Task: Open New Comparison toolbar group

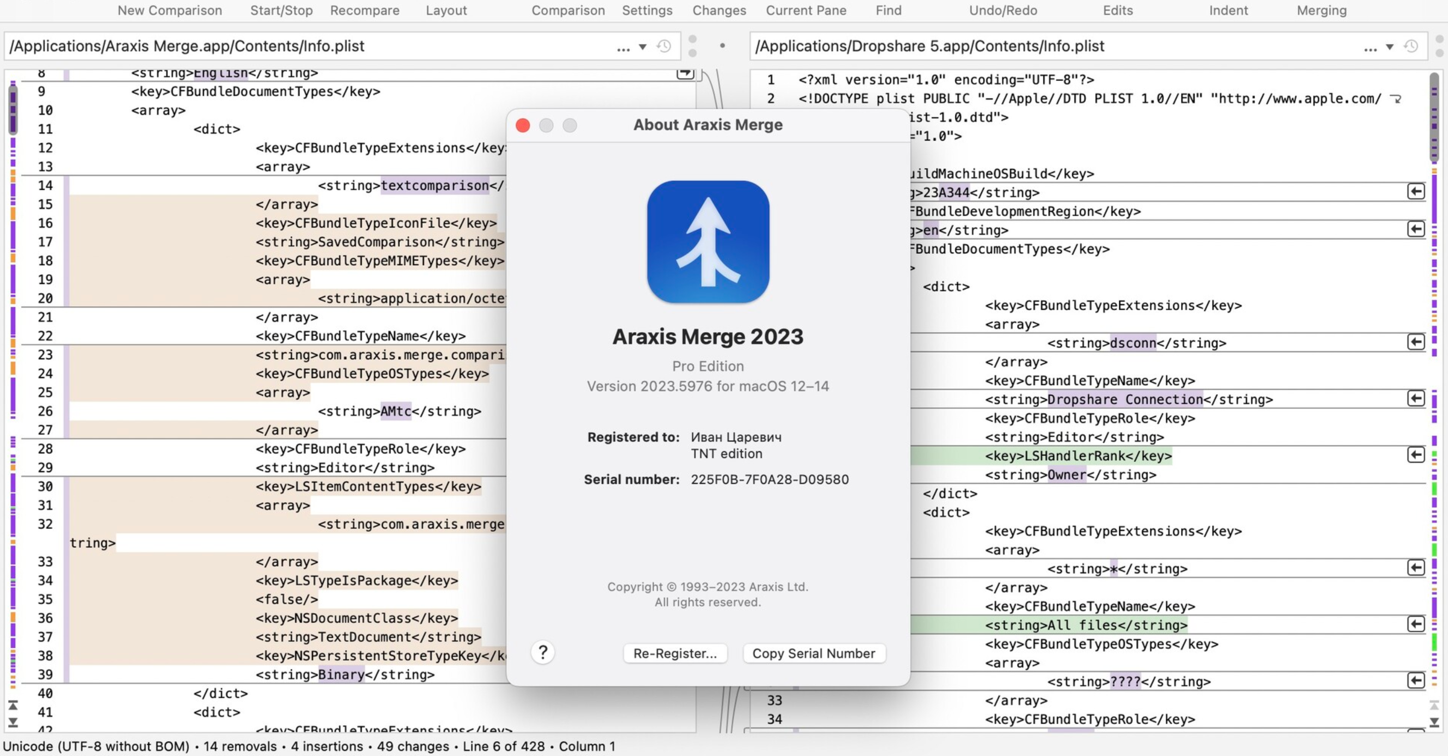Action: [x=170, y=10]
